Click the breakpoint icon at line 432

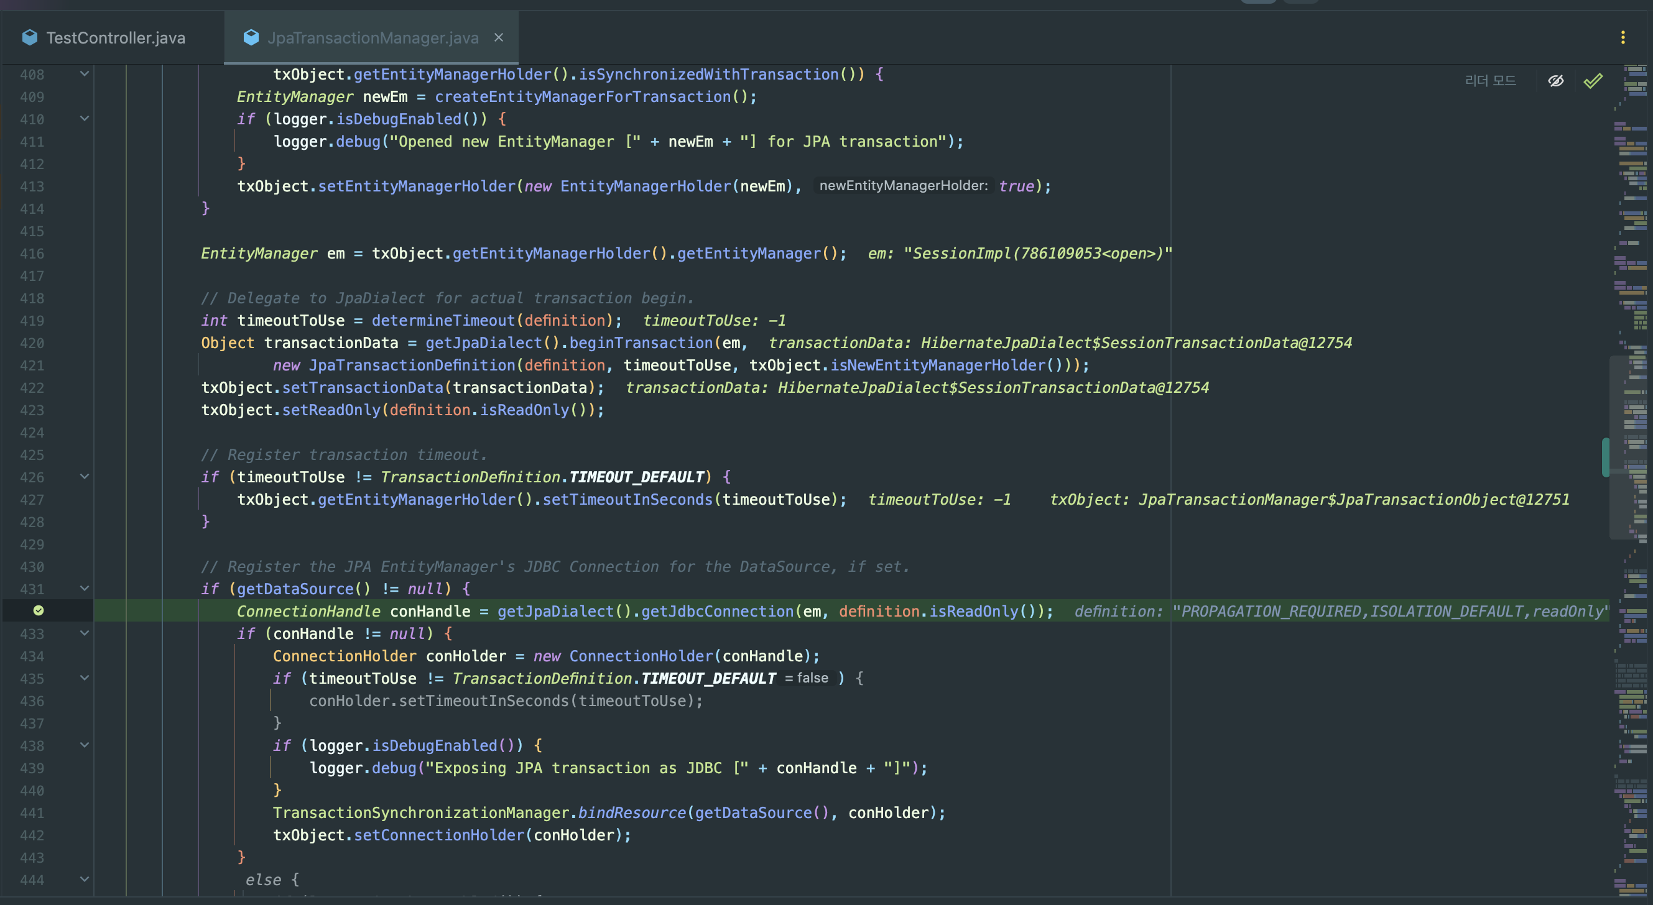pyautogui.click(x=39, y=610)
